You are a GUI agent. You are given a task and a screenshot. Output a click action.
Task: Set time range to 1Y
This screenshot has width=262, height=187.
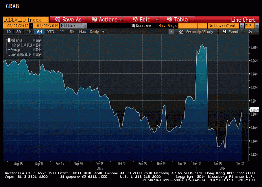pos(62,32)
